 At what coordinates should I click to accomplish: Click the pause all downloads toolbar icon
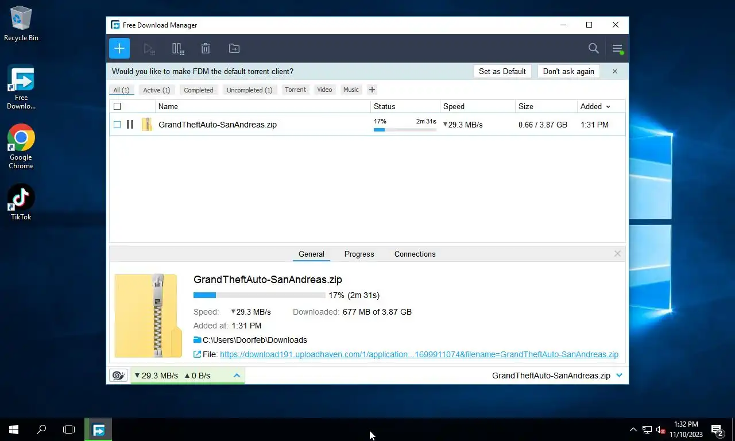tap(178, 49)
